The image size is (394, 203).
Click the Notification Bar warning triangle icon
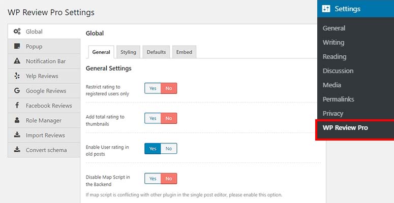pyautogui.click(x=17, y=61)
